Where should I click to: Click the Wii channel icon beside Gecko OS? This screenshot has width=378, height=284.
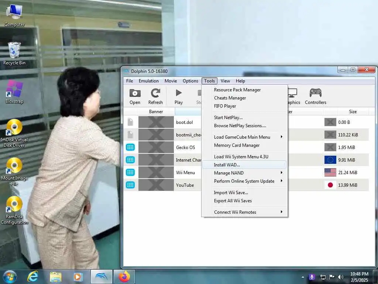[130, 147]
